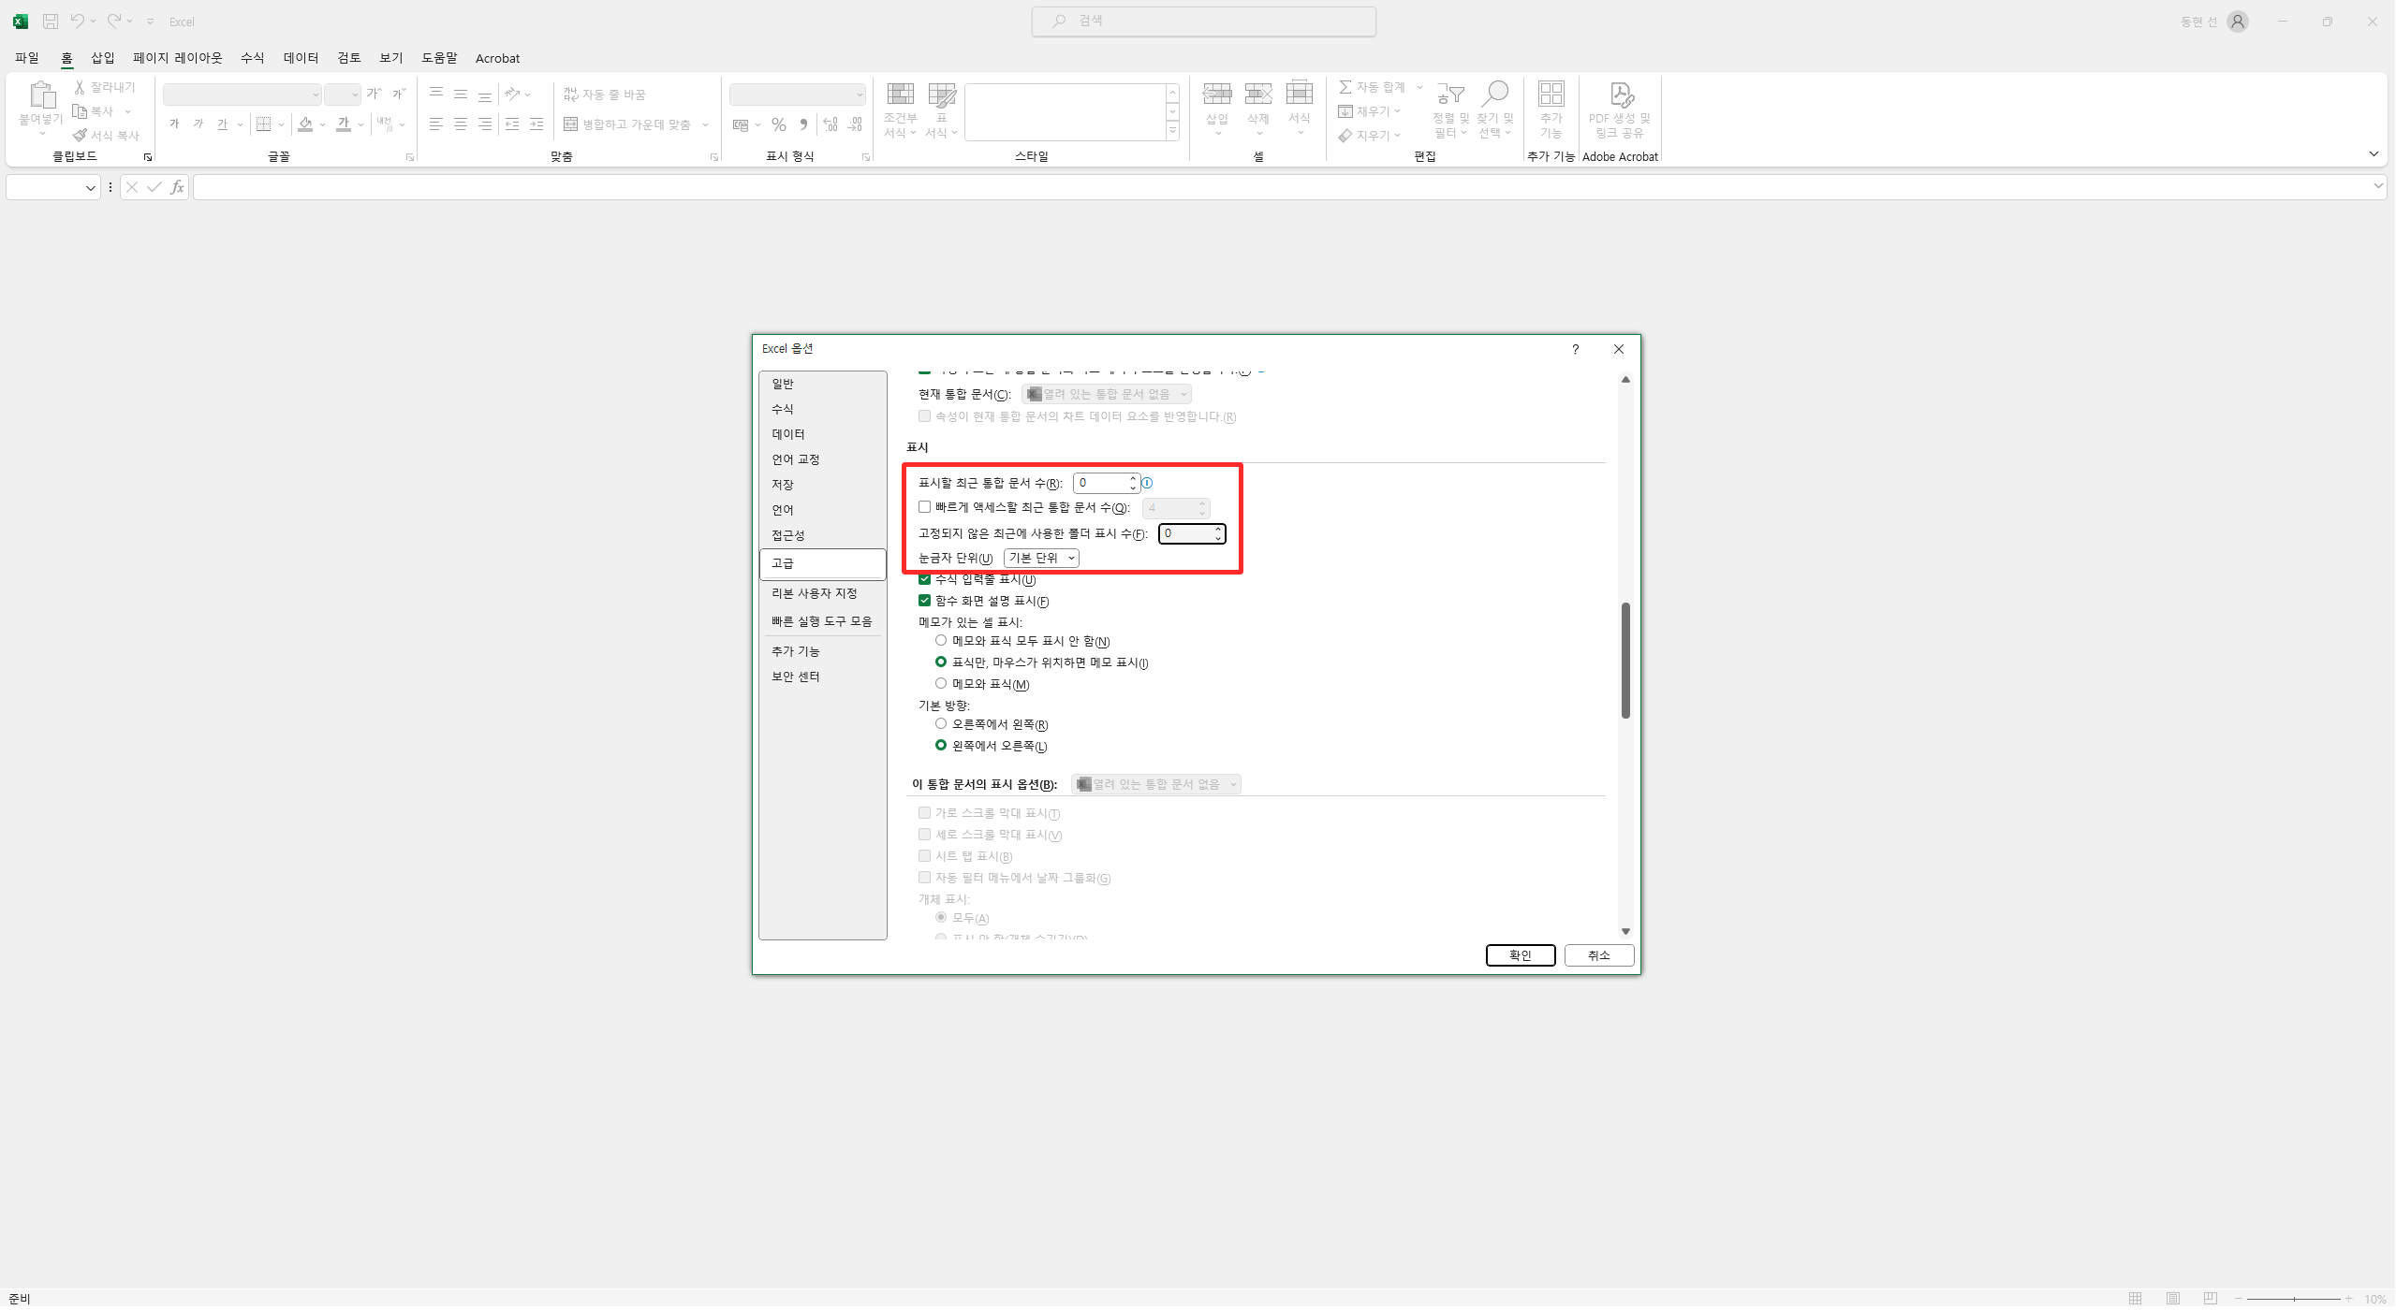The width and height of the screenshot is (2396, 1310).
Task: Click the insert function fx icon
Action: [x=177, y=187]
